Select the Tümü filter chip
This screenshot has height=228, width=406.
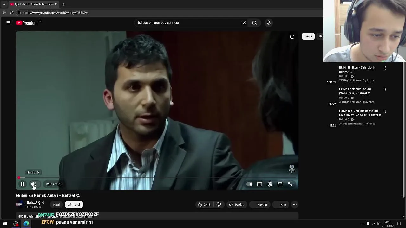click(x=308, y=36)
